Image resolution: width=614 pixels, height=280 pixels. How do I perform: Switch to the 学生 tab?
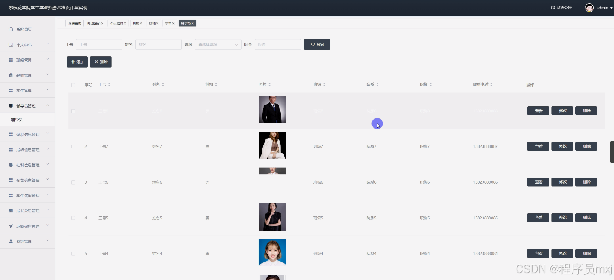[169, 23]
